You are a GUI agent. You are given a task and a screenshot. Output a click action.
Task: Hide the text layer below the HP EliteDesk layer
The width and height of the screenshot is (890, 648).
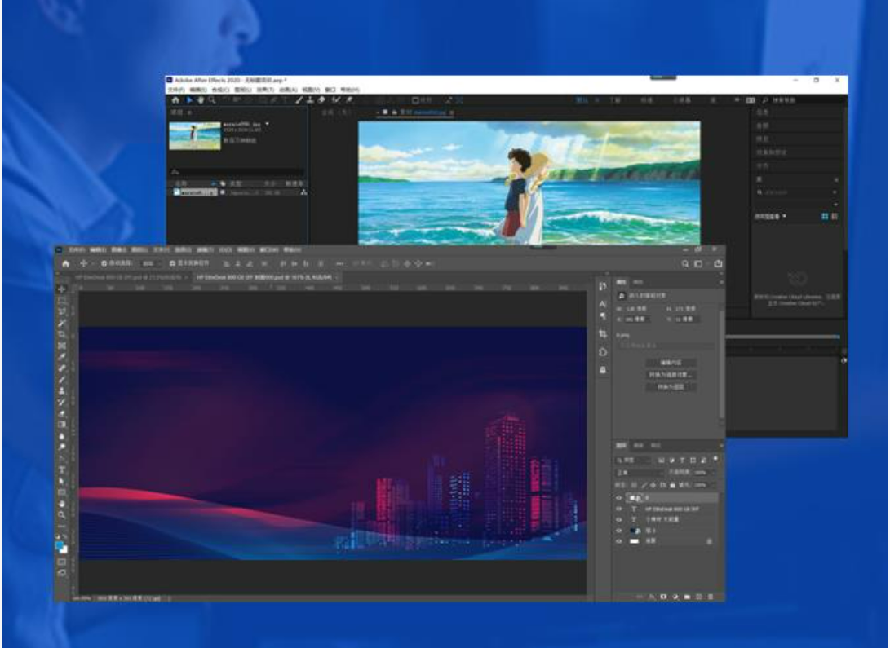point(619,520)
